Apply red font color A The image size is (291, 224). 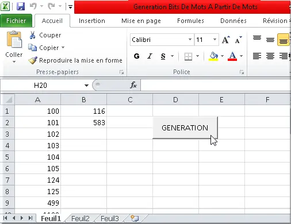(232, 56)
